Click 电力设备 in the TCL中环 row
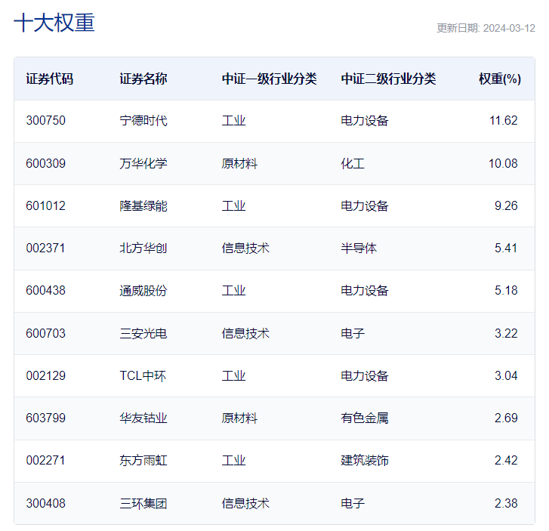This screenshot has width=549, height=531. point(365,375)
